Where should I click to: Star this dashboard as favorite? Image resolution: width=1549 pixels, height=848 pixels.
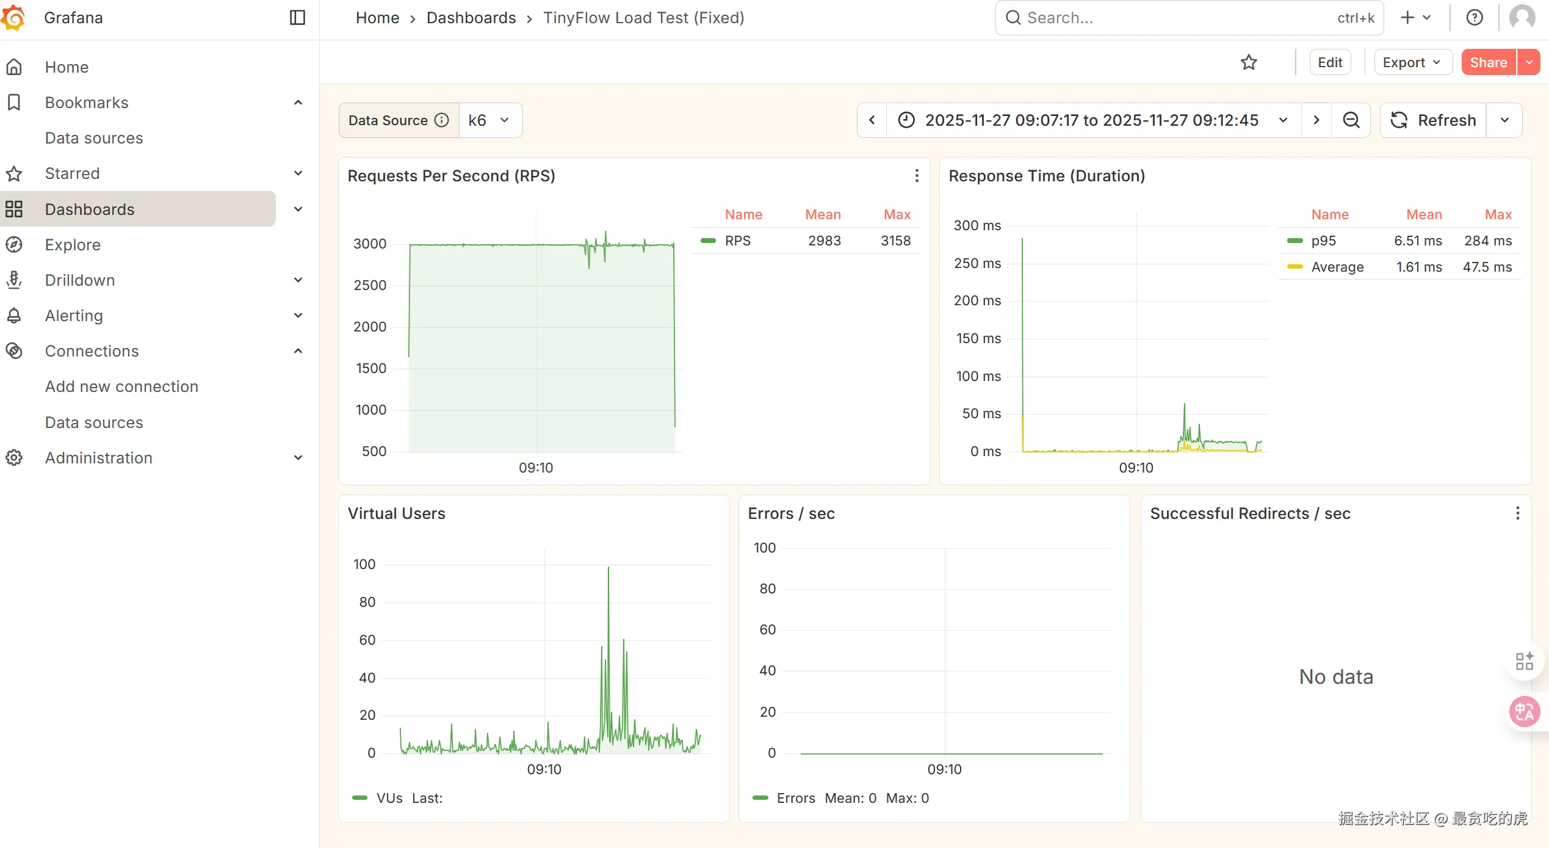pyautogui.click(x=1249, y=62)
